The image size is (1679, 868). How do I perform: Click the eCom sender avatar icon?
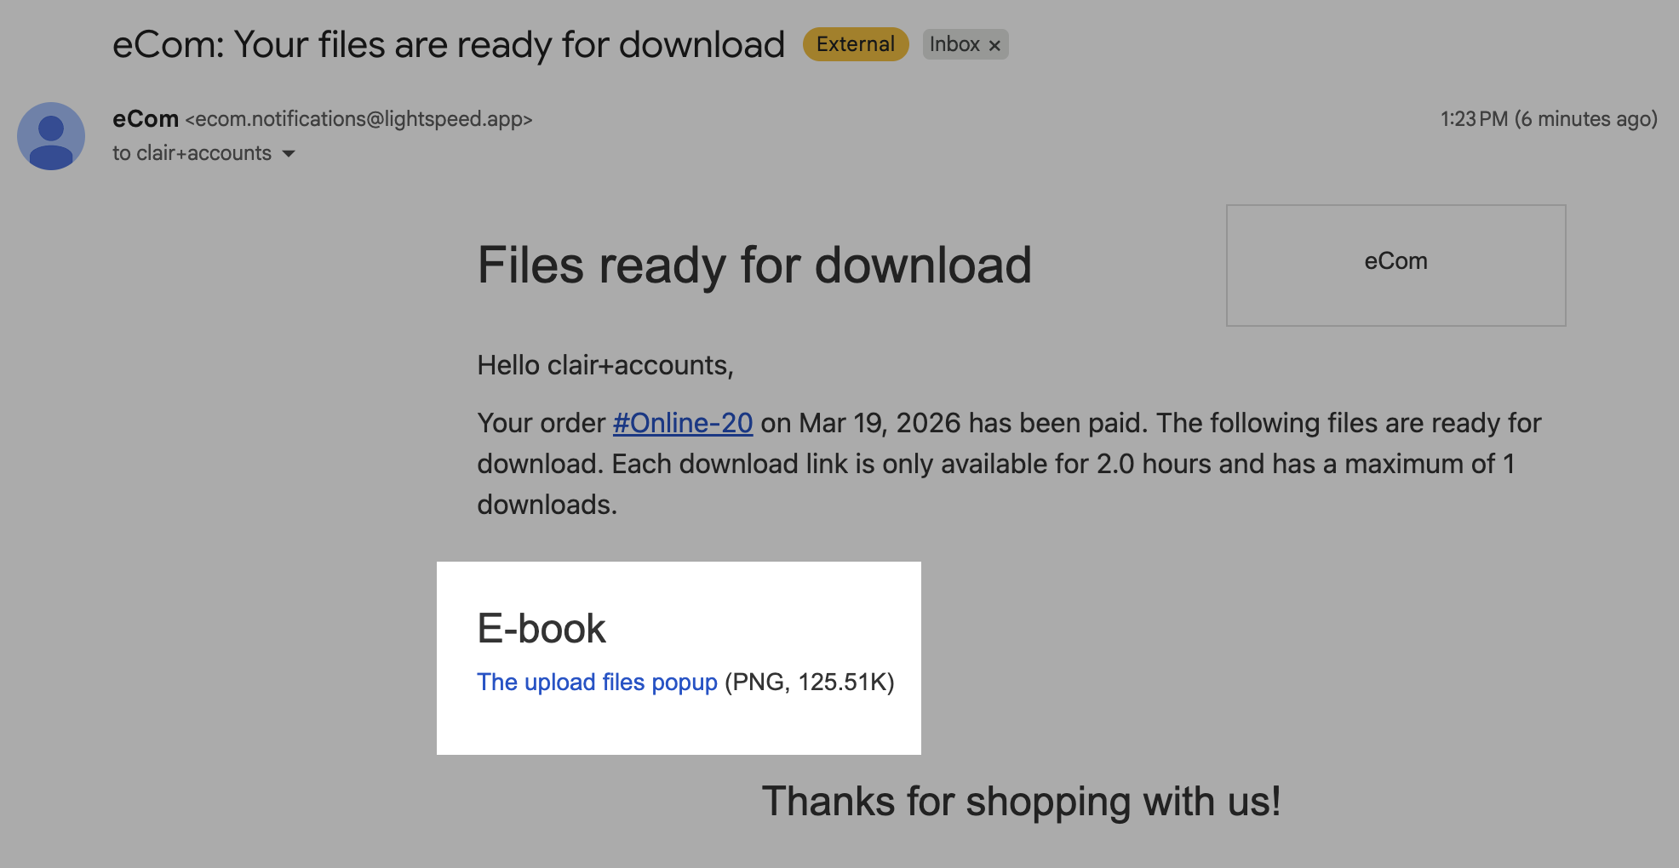click(x=51, y=136)
